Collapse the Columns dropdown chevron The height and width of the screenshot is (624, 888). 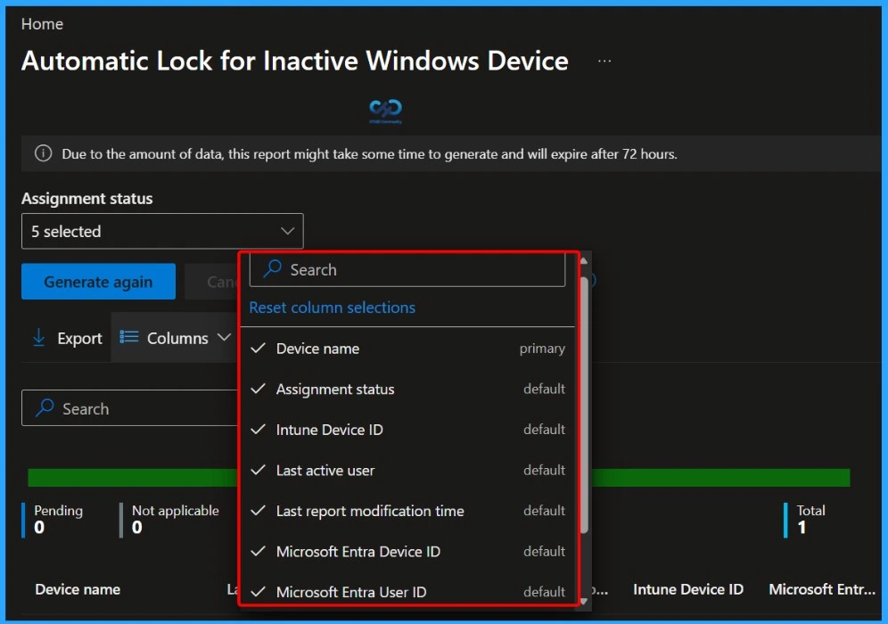click(225, 338)
